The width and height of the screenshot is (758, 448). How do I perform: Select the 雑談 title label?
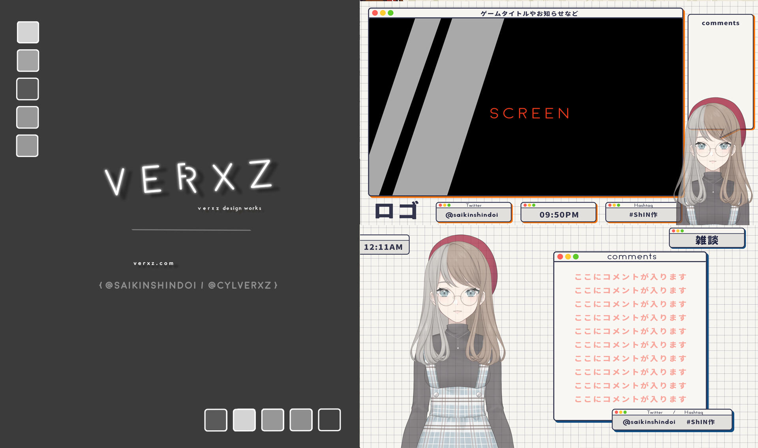coord(707,240)
